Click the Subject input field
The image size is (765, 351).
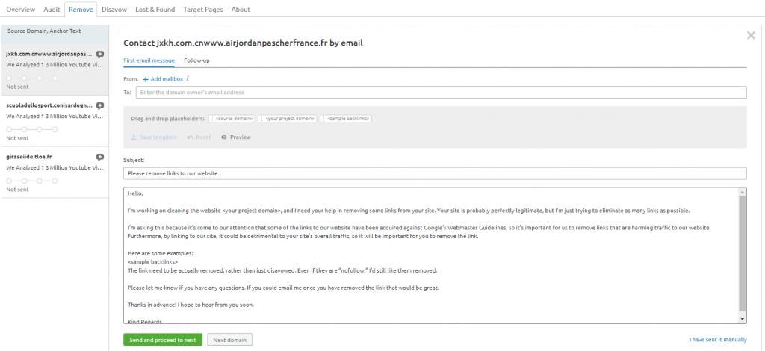tap(436, 173)
